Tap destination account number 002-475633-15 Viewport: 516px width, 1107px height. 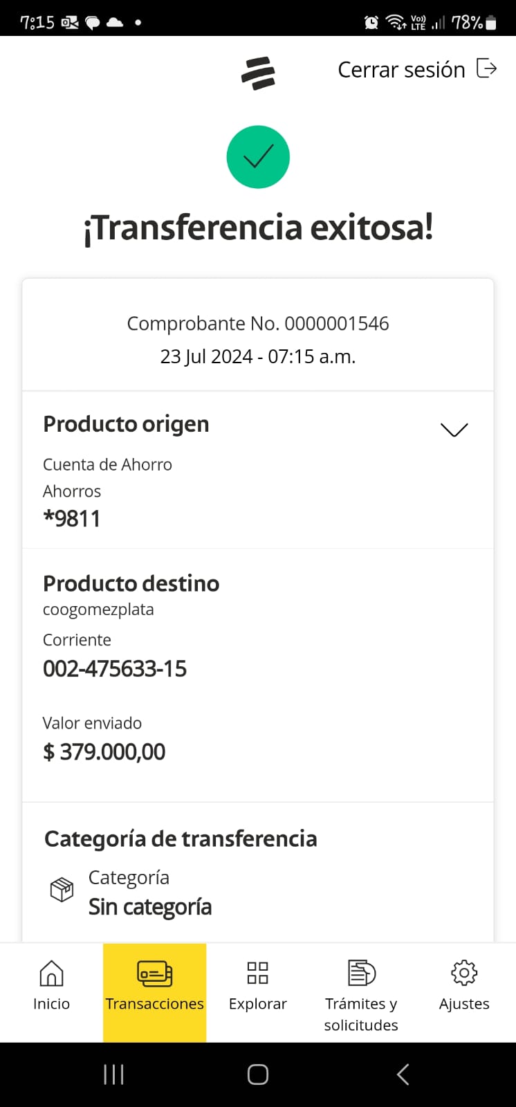(x=115, y=669)
